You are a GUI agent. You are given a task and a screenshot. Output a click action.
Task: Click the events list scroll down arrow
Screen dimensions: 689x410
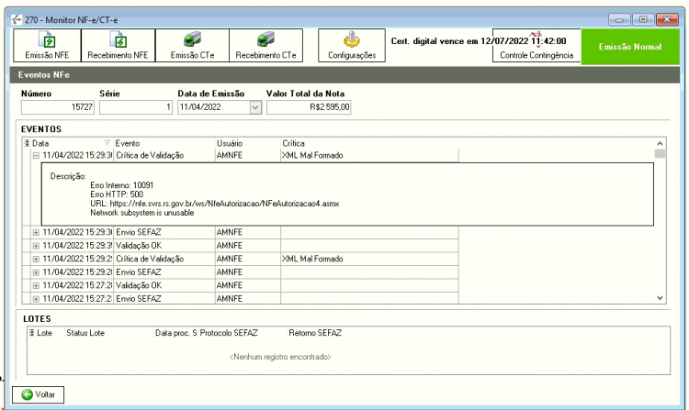tap(660, 298)
